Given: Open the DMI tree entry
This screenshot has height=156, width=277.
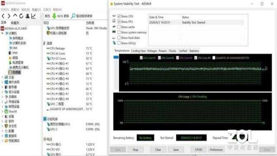Looking at the screenshot, I should point(13,48).
